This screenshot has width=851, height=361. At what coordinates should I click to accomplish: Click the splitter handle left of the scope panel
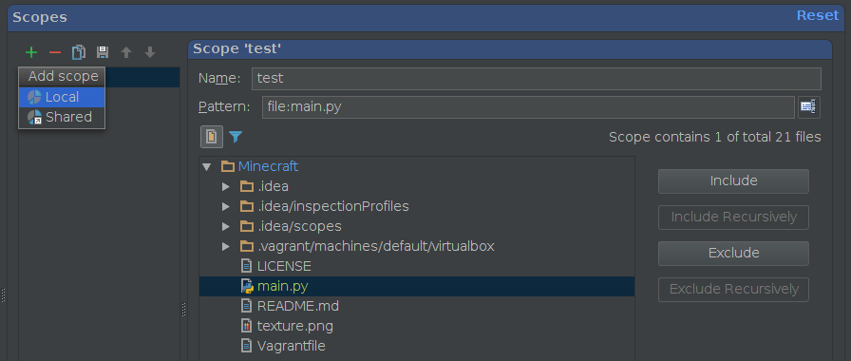183,310
